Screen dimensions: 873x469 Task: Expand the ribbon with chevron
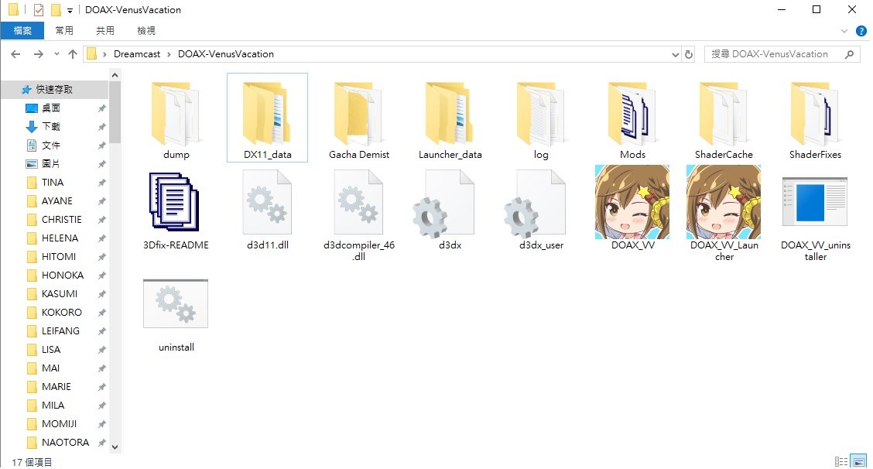tap(844, 31)
